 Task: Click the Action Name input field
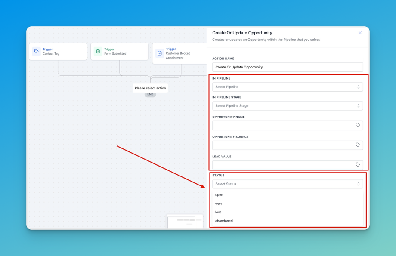point(288,67)
